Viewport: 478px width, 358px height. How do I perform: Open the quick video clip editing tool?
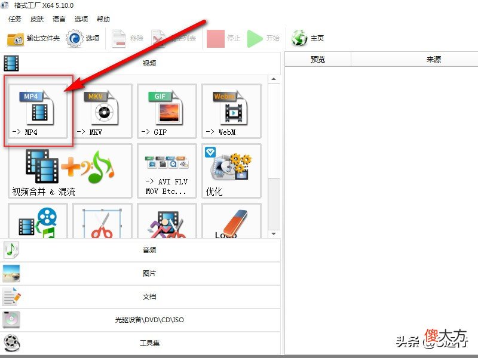pos(167,221)
